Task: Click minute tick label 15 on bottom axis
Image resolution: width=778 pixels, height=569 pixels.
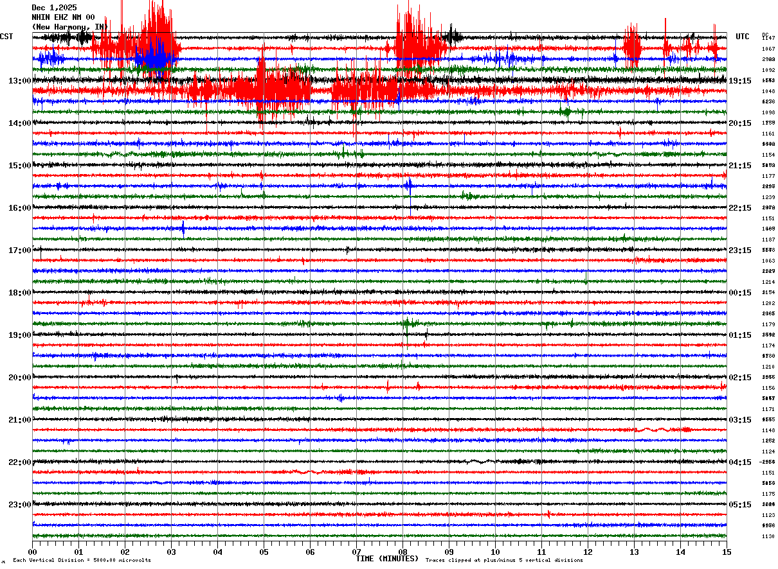Action: [x=727, y=552]
